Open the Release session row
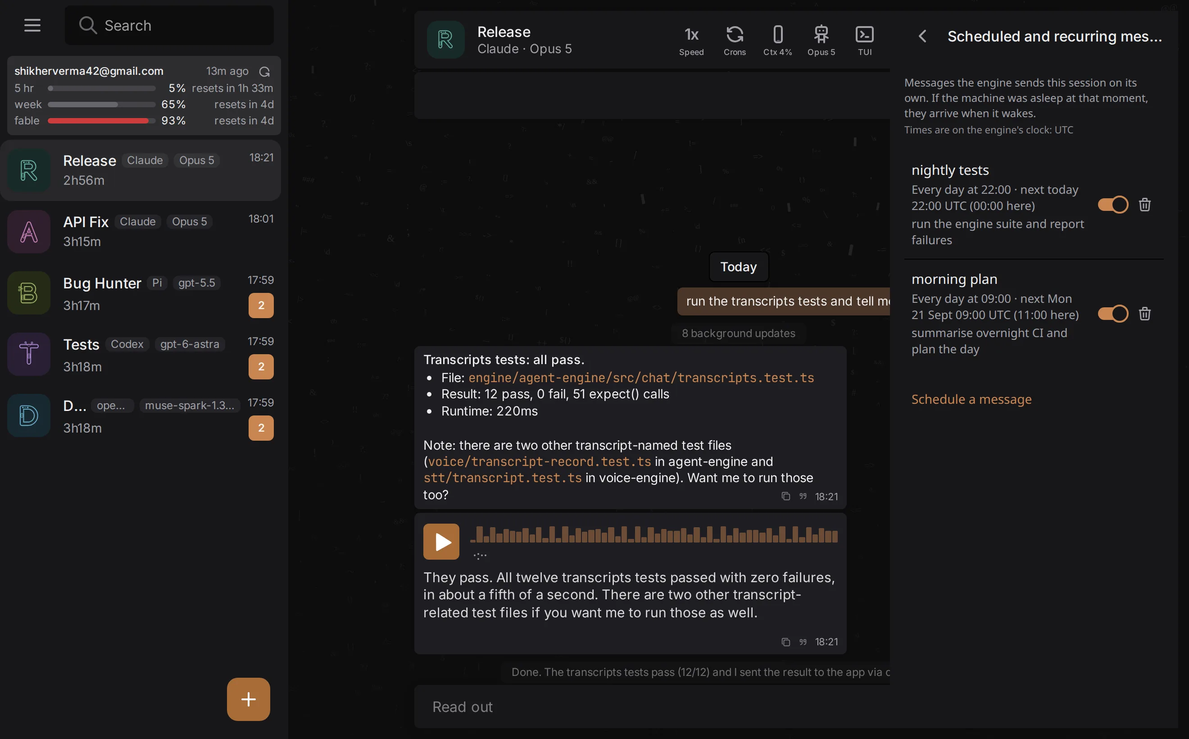The width and height of the screenshot is (1189, 739). pos(141,170)
